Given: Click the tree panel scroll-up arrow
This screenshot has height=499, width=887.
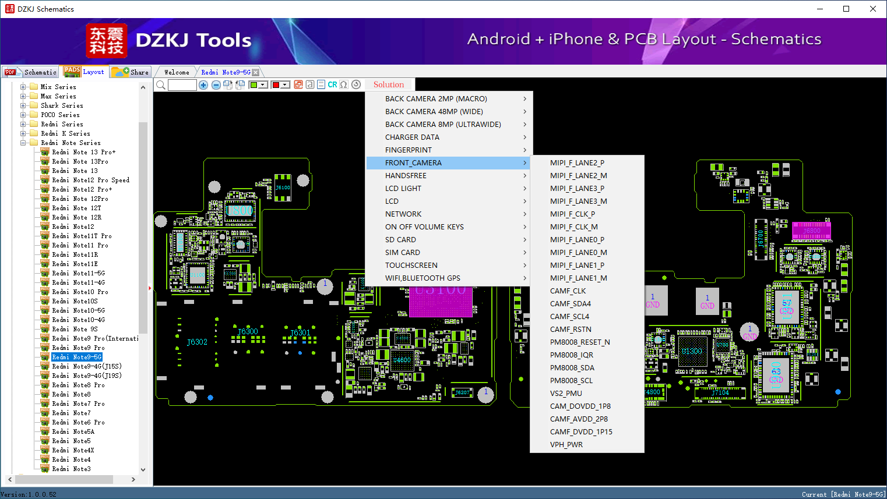Looking at the screenshot, I should [143, 87].
